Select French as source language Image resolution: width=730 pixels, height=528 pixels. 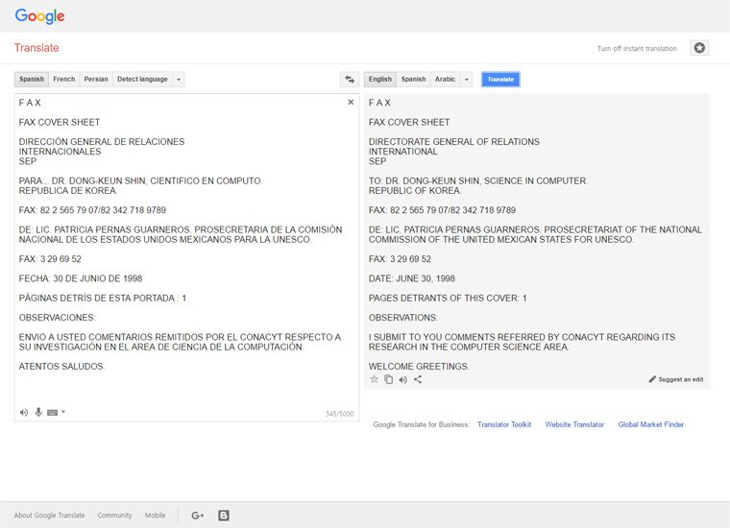(x=63, y=79)
